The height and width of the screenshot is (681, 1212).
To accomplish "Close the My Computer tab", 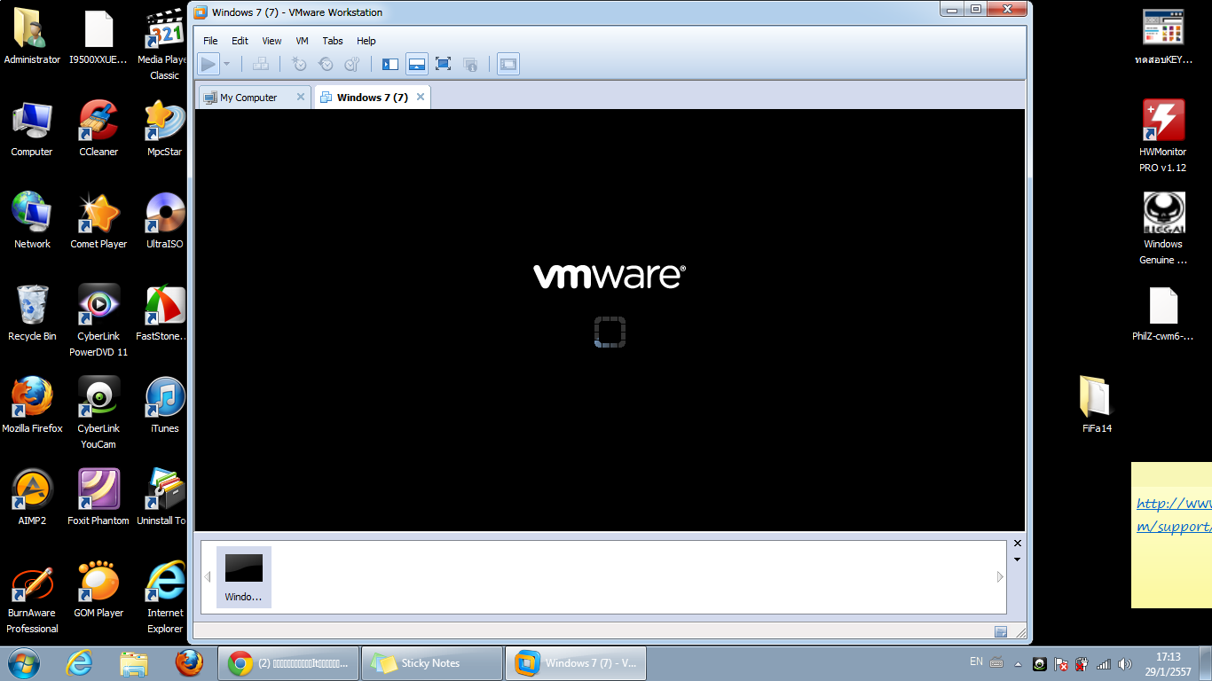I will [301, 98].
